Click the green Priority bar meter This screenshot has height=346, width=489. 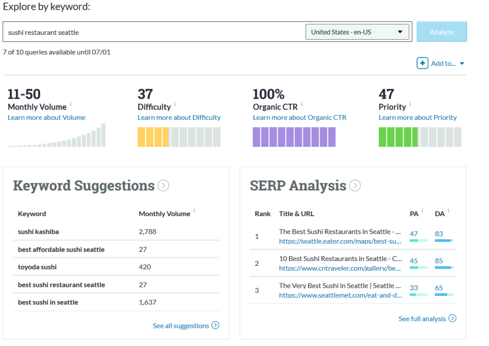[x=420, y=137]
